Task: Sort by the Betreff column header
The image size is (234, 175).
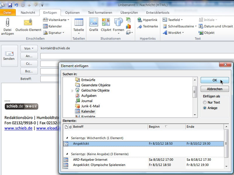Action: tap(110, 127)
